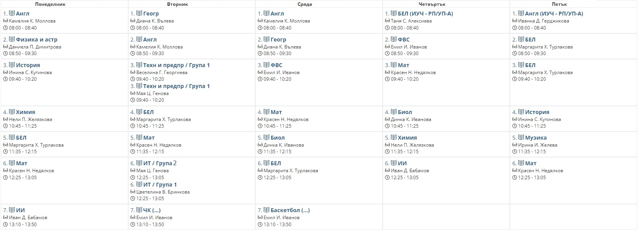
Task: Click the clock icon next to Thursday's 12:25 - 13:05
Action: 387,178
